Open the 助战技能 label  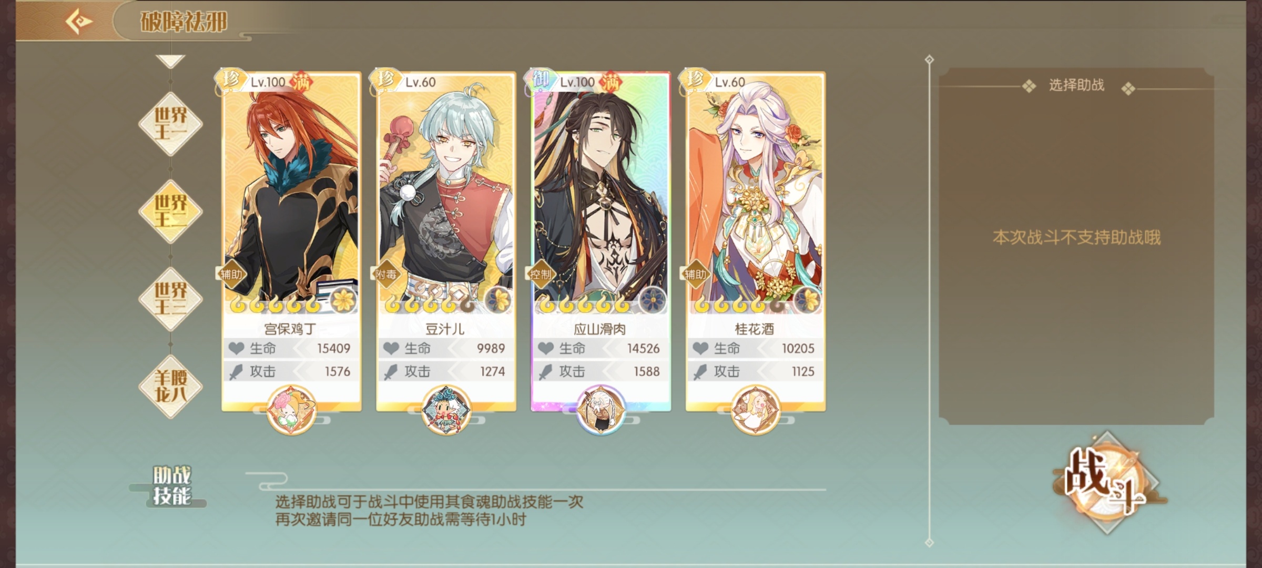click(x=171, y=485)
